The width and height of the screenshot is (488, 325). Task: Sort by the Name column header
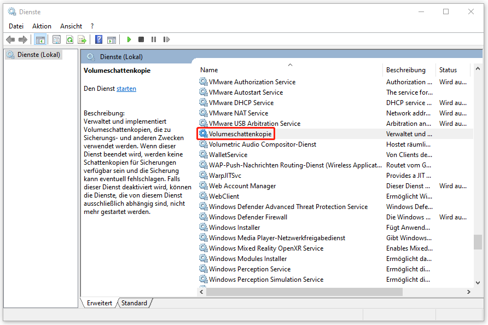[x=289, y=70]
